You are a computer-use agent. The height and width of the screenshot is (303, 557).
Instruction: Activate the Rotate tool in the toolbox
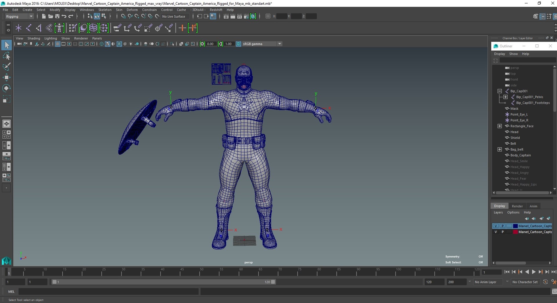pos(7,88)
